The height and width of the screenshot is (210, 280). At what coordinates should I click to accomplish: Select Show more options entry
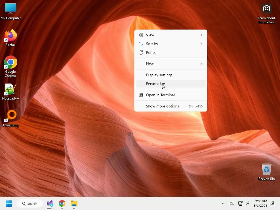tap(171, 106)
